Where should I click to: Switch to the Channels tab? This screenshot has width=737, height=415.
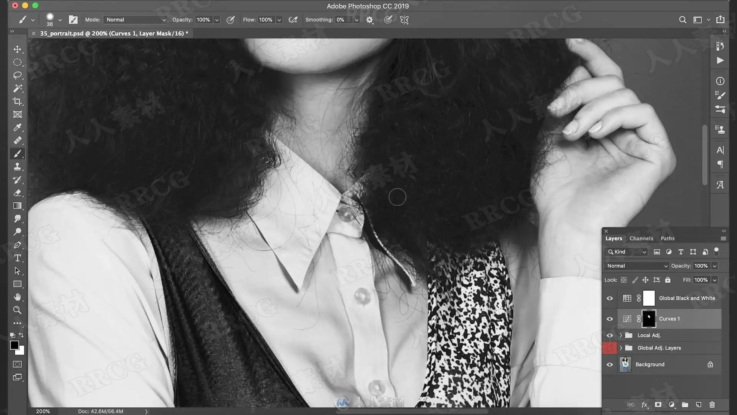(641, 239)
